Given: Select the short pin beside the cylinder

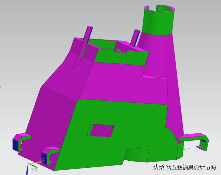Looking at the screenshot, I should click(135, 38).
